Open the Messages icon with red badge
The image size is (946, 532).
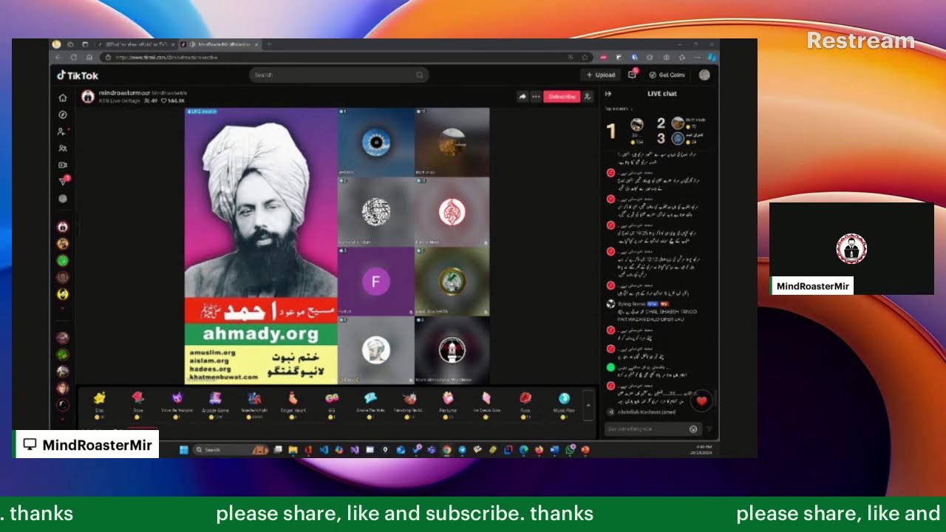click(63, 182)
